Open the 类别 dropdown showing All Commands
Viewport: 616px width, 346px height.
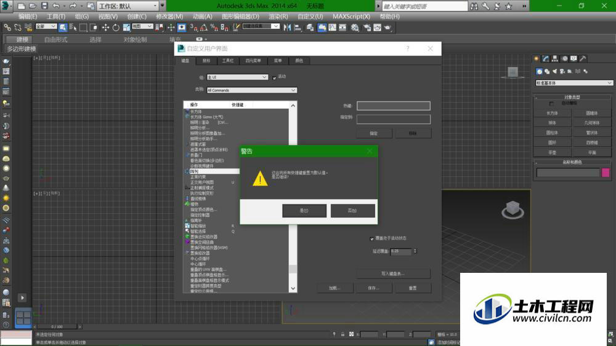(252, 90)
